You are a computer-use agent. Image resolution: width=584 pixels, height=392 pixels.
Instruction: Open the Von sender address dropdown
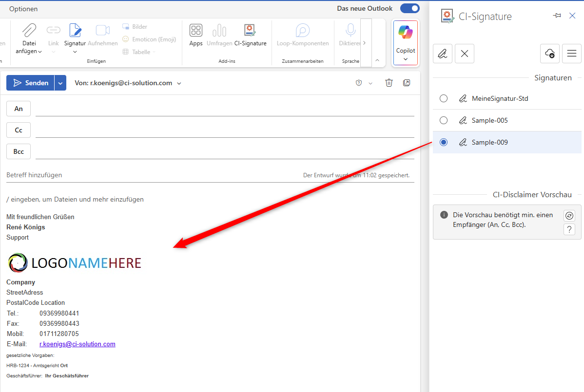(x=179, y=83)
